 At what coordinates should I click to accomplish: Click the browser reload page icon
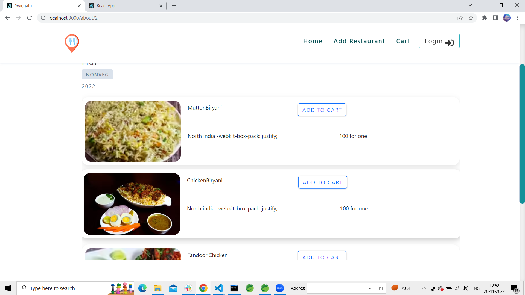pos(30,18)
